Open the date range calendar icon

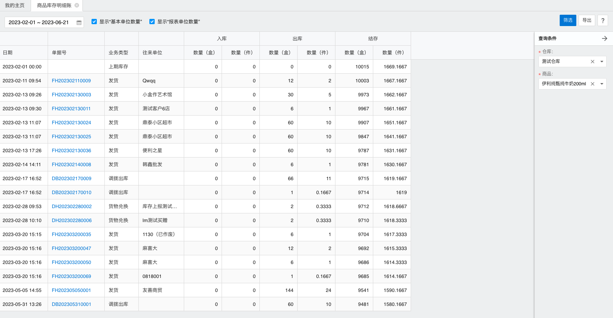(x=79, y=23)
